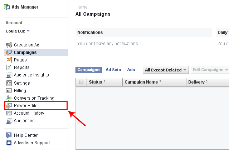Click the Audience Insights icon
Screen dimensions: 229x150
(9, 75)
